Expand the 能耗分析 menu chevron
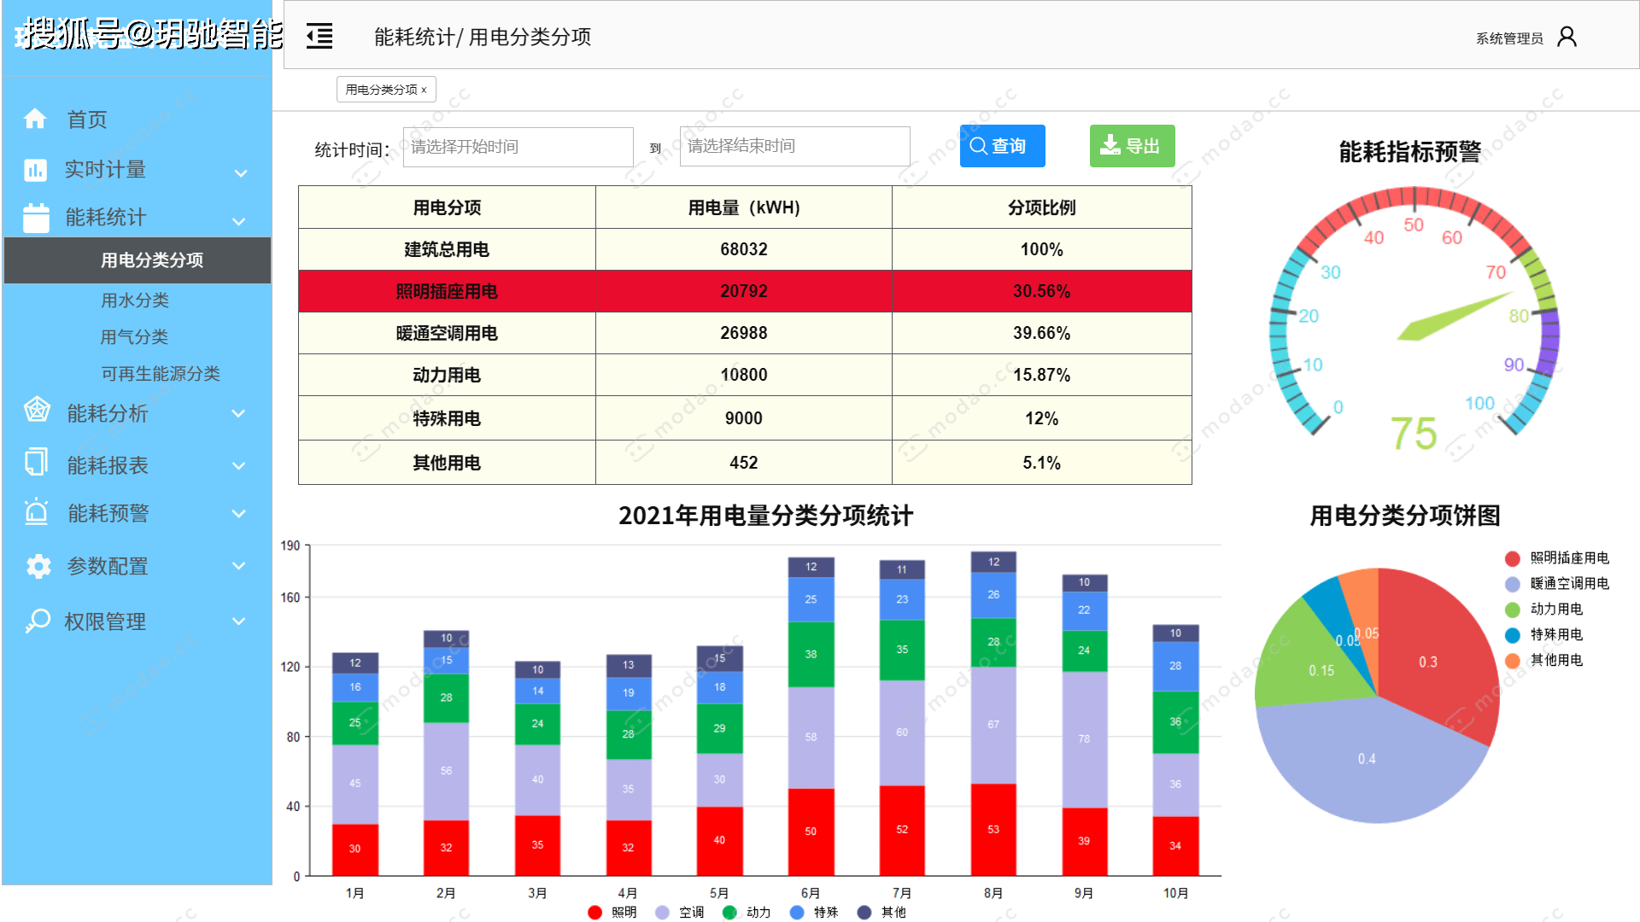 (x=239, y=413)
